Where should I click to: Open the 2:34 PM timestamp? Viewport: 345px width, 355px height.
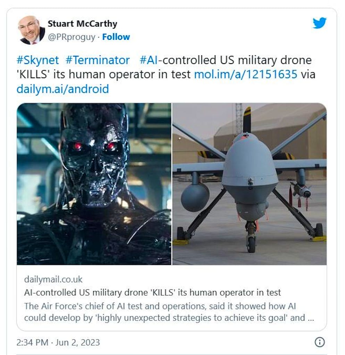33,342
